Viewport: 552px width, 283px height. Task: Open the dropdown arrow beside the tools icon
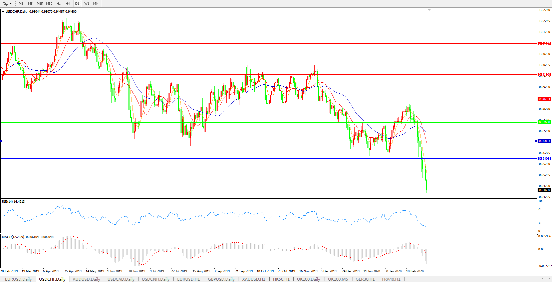11,4
